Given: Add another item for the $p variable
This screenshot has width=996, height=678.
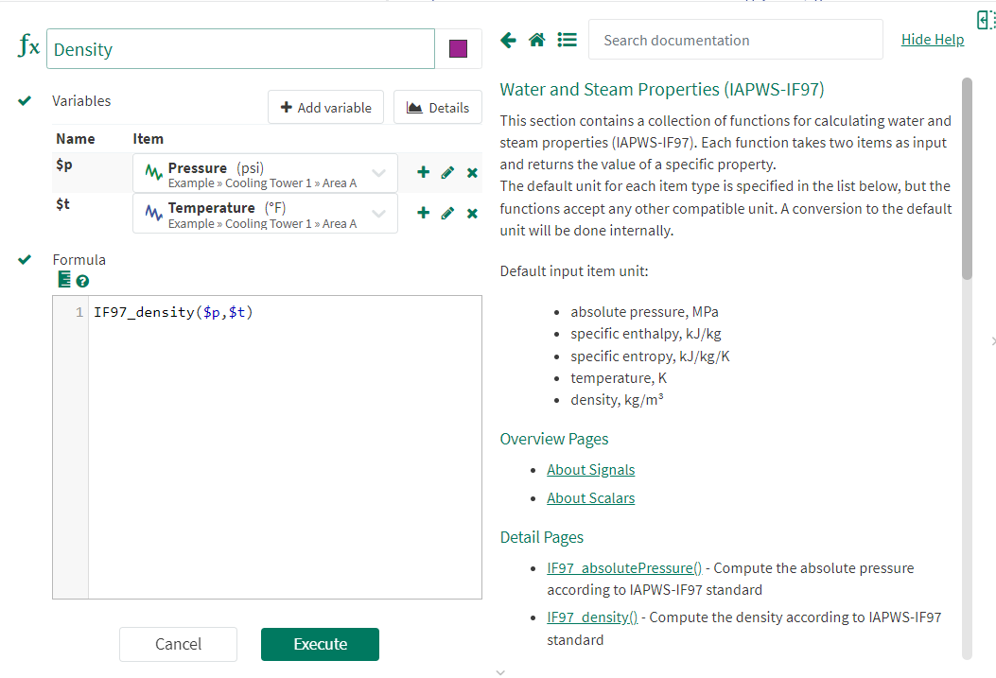Looking at the screenshot, I should pos(423,172).
